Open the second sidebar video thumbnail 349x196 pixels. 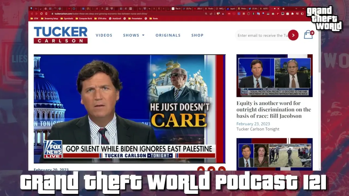coord(275,154)
